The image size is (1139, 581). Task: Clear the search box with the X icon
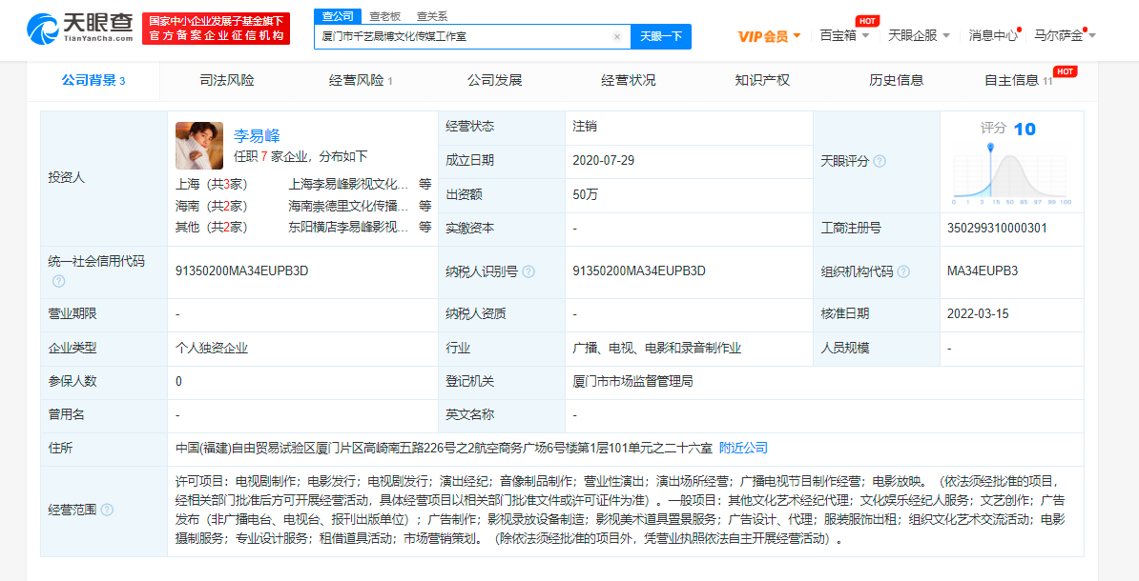pos(617,37)
